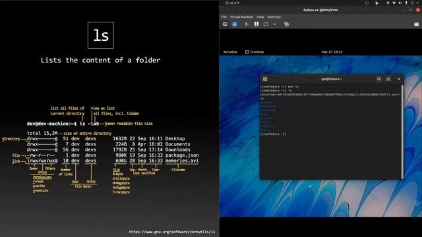
Task: Click memories.avi in the slide listing
Action: (x=182, y=161)
